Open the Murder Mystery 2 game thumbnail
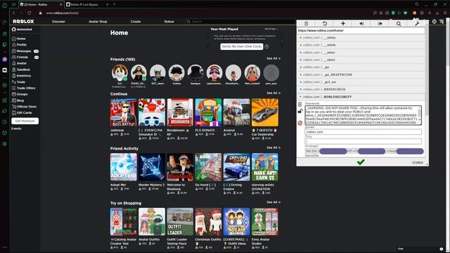450x253 pixels. click(152, 167)
